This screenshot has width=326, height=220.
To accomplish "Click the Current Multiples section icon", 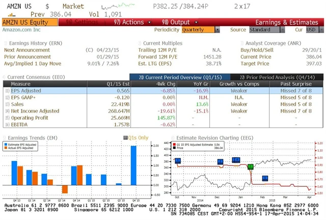I will click(140, 43).
